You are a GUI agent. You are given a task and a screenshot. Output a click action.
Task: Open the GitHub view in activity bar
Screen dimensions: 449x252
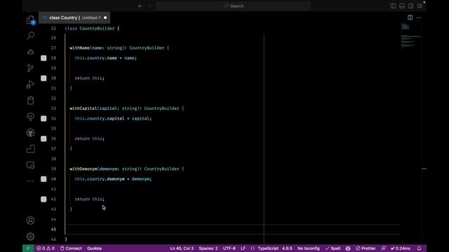pos(30,132)
